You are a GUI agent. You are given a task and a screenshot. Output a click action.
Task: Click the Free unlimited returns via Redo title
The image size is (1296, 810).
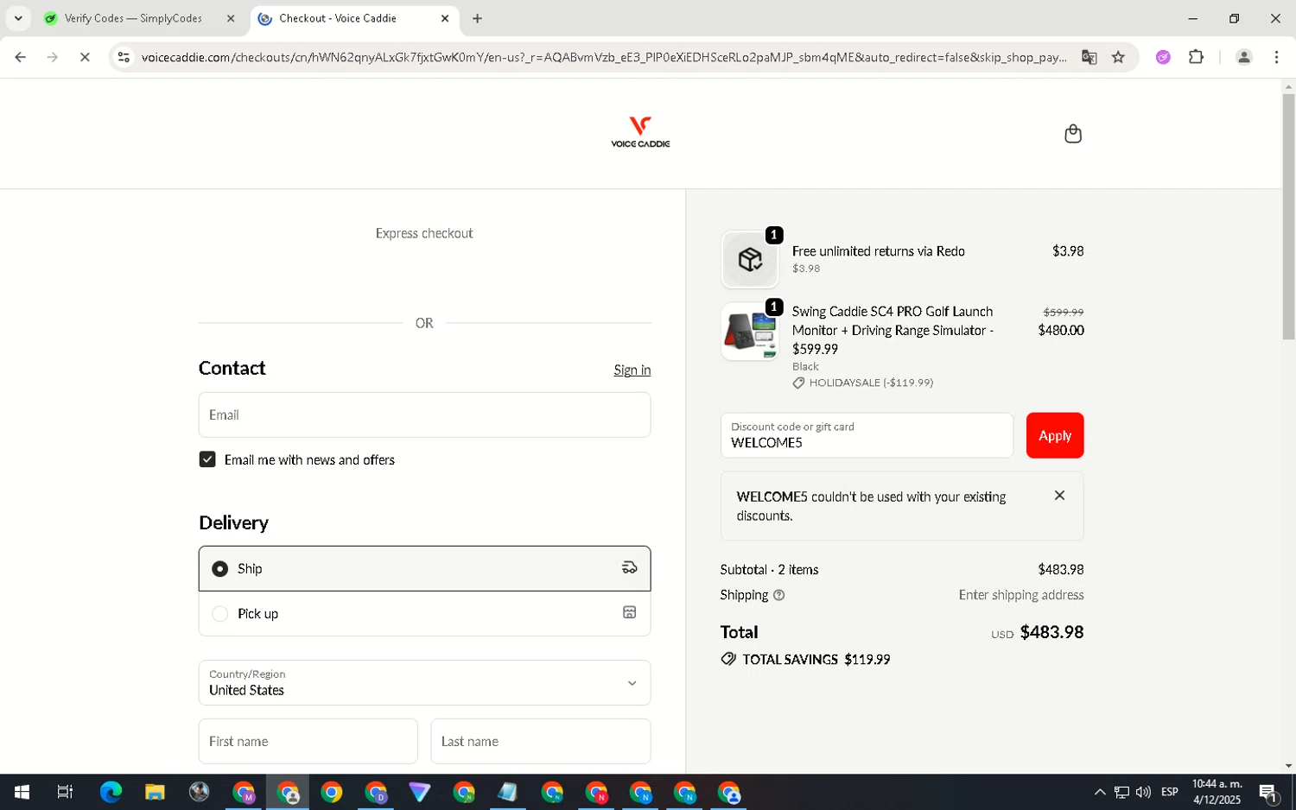coord(878,251)
